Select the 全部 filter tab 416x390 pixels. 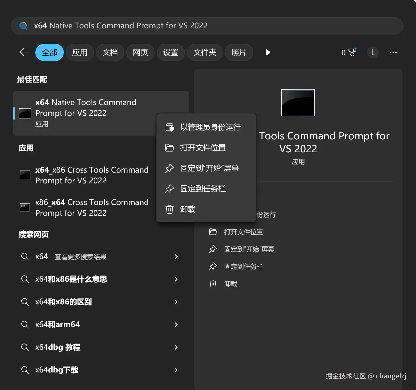(x=49, y=52)
